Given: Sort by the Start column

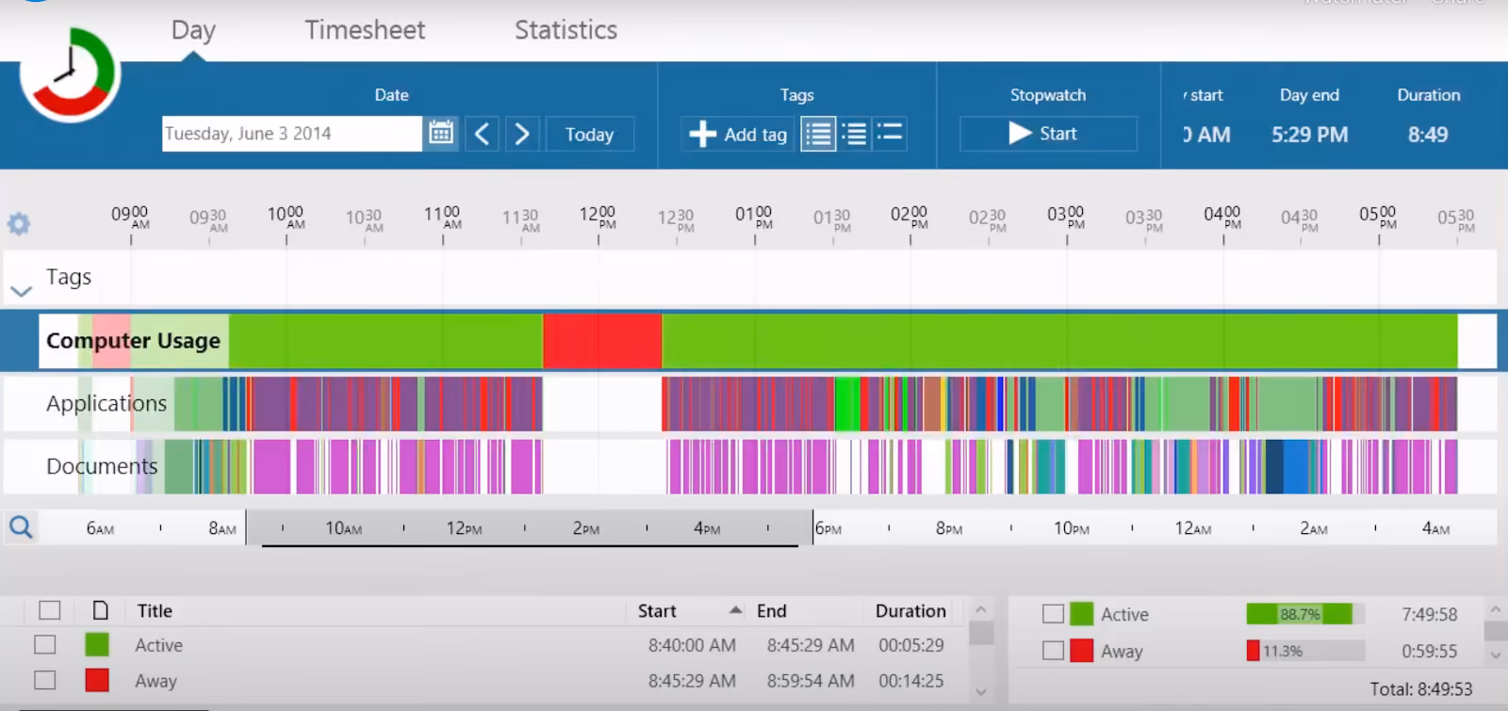Looking at the screenshot, I should tap(657, 611).
